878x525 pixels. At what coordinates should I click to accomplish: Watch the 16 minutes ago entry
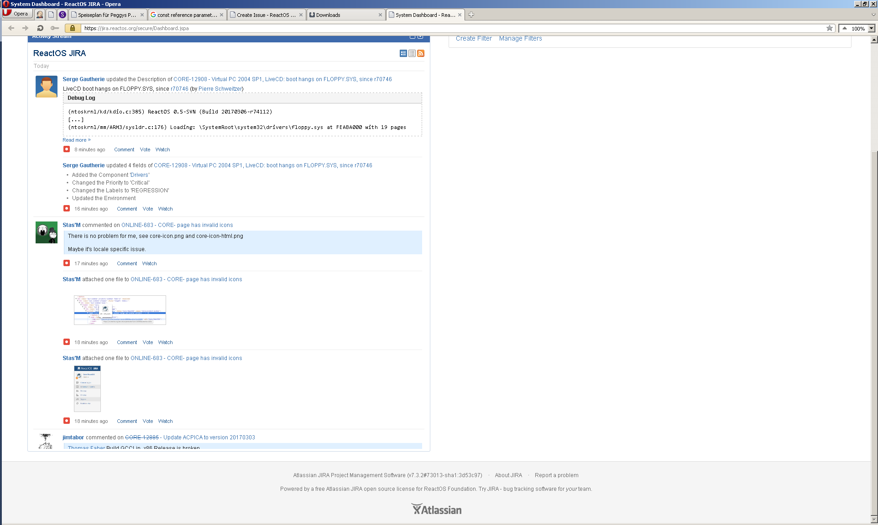(165, 209)
